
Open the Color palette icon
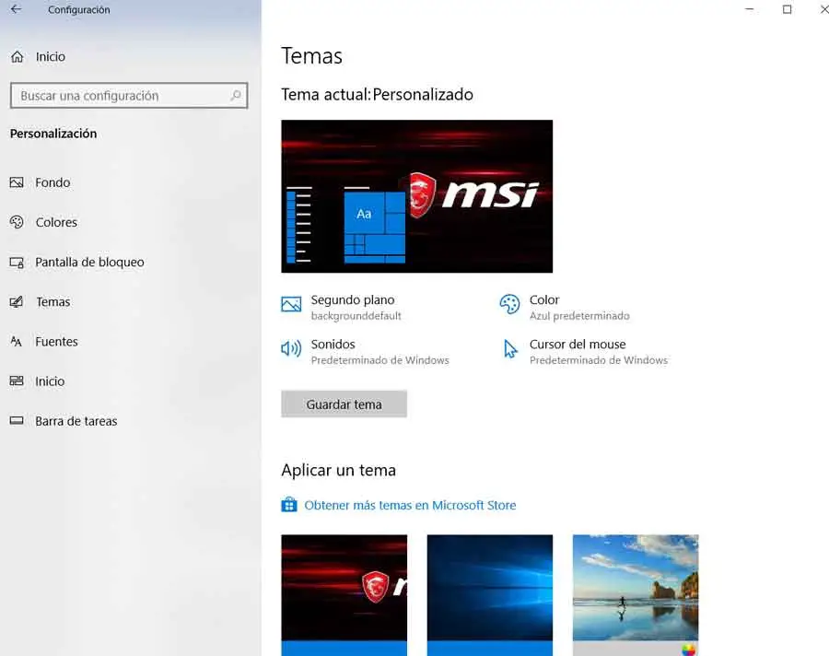509,304
